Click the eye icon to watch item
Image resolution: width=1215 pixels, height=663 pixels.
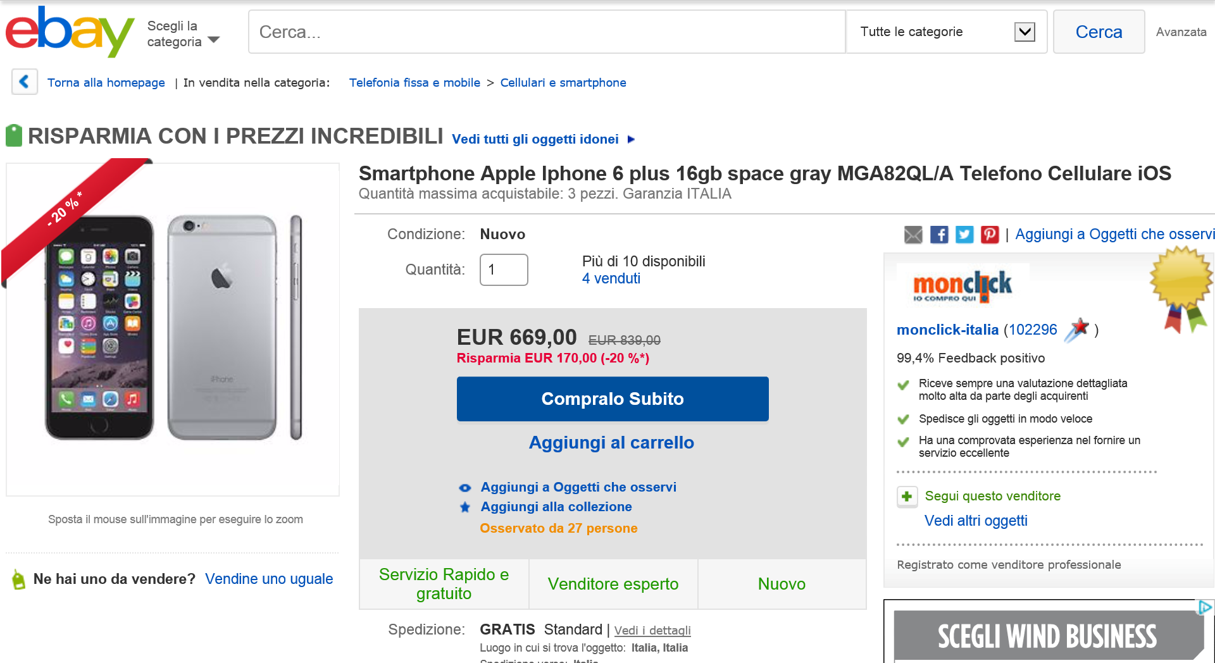coord(465,488)
